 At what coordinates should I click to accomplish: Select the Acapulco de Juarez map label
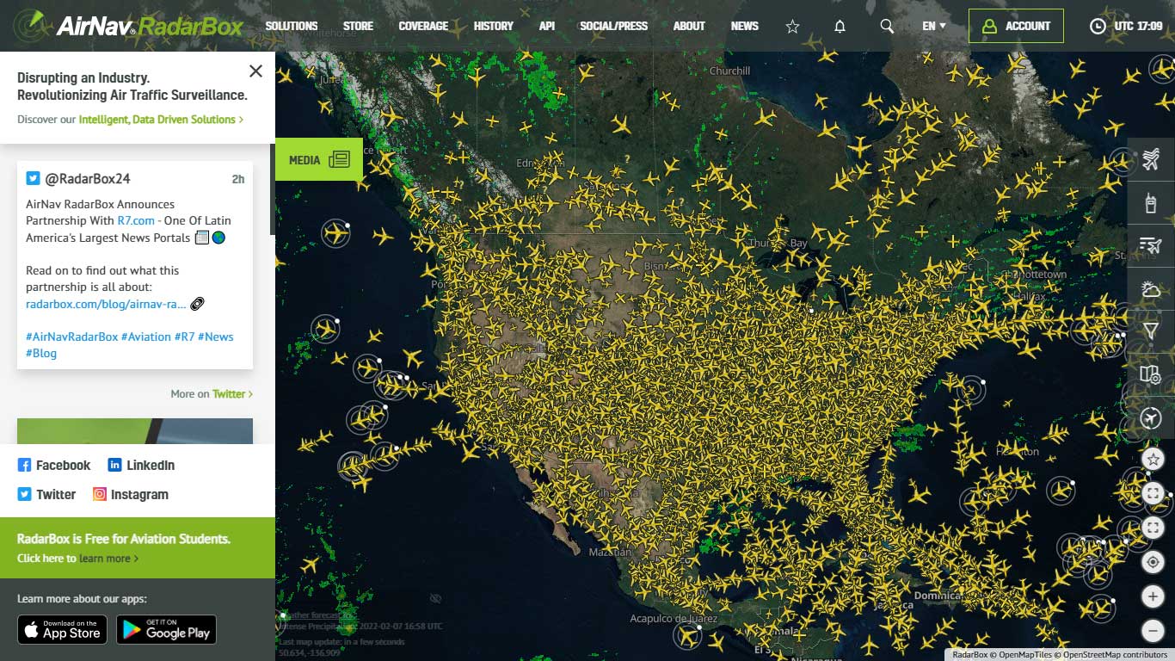[x=672, y=619]
